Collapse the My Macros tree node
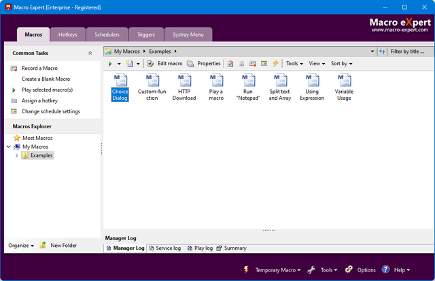Image resolution: width=435 pixels, height=281 pixels. click(9, 147)
